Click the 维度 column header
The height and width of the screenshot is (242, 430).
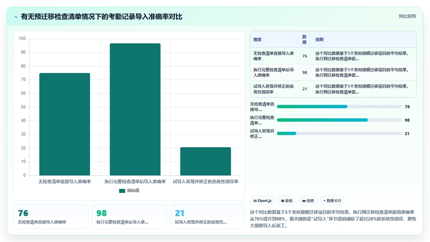tap(257, 40)
